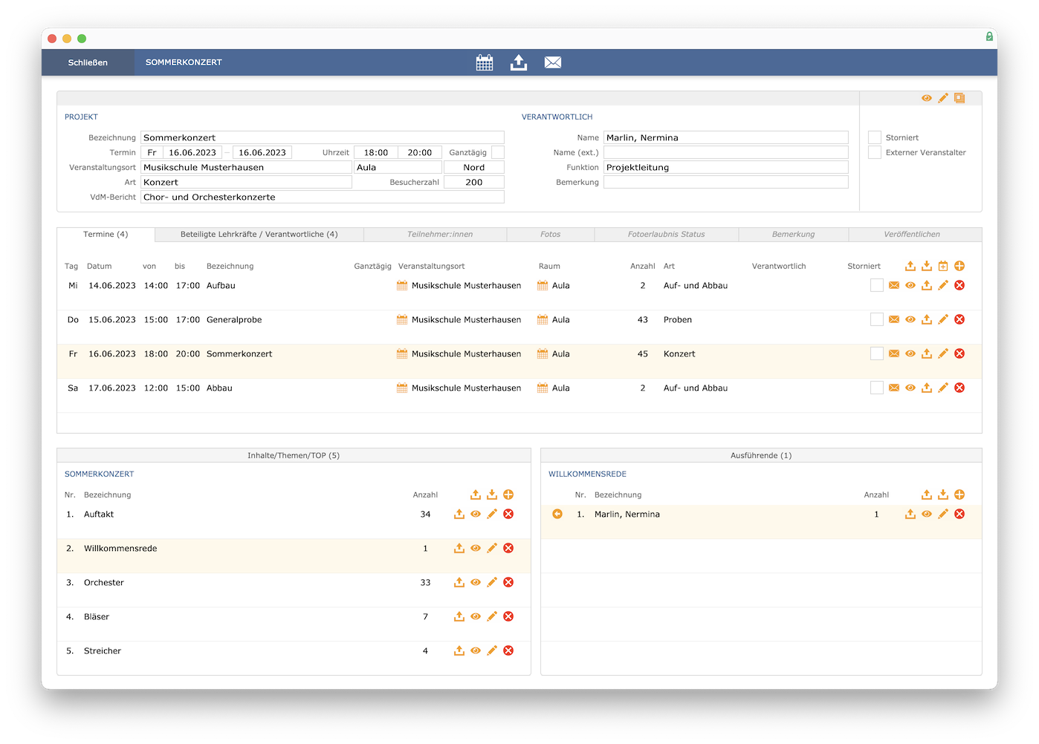The width and height of the screenshot is (1039, 744).
Task: Click the export icon in top toolbar
Action: tap(519, 62)
